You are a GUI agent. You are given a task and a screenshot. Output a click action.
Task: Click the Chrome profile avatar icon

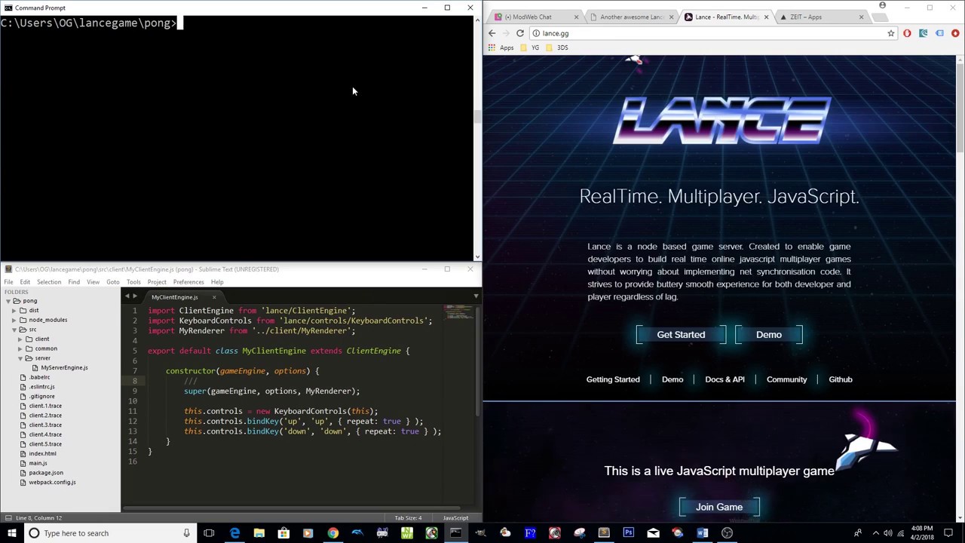(x=882, y=6)
